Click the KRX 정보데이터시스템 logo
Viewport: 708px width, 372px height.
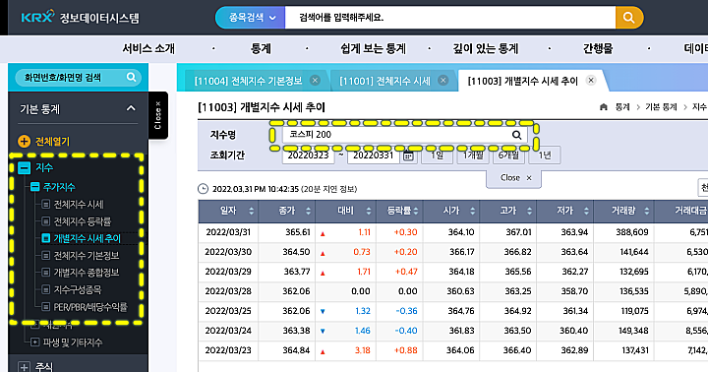pyautogui.click(x=81, y=17)
